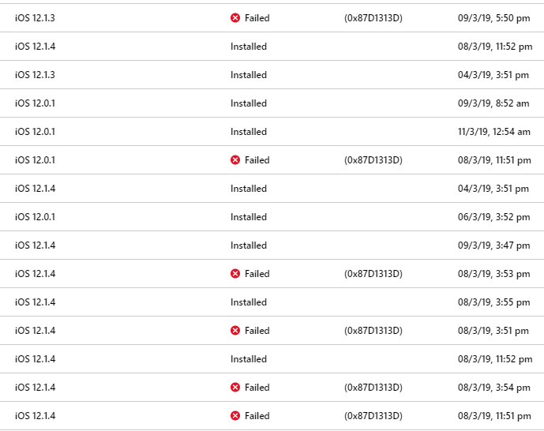The height and width of the screenshot is (431, 544).
Task: Click Installed status in the 09/3/19 8:52 am row
Action: click(249, 103)
